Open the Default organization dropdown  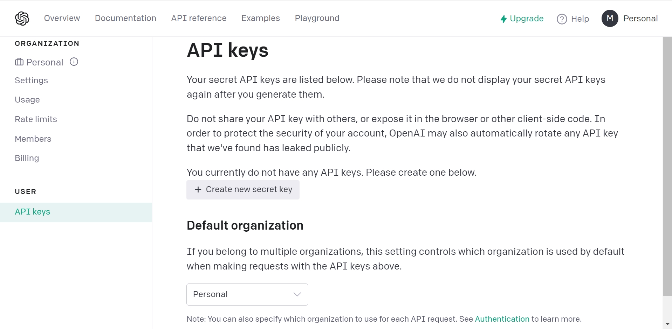tap(247, 294)
